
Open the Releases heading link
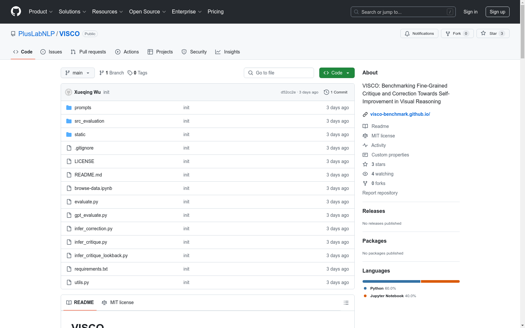[374, 211]
